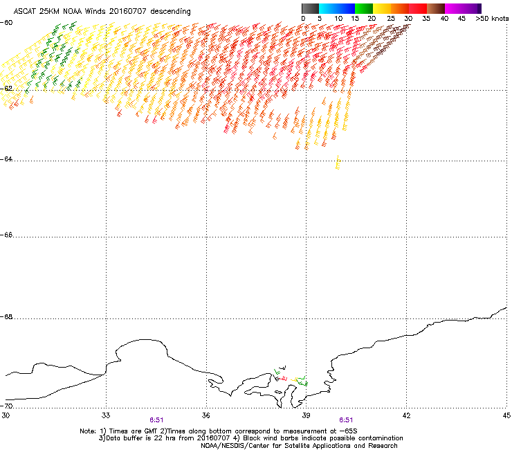The height and width of the screenshot is (450, 512).
Task: Click the '33' longitude label
Action: click(x=106, y=415)
